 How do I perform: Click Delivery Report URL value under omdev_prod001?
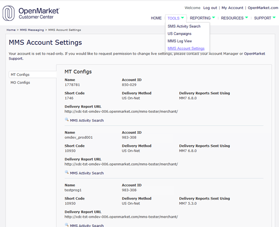121,164
